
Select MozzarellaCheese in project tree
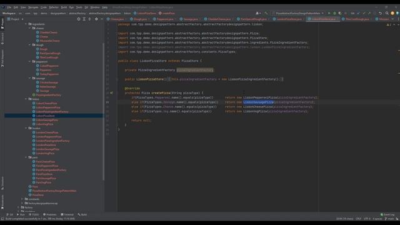(x=49, y=41)
